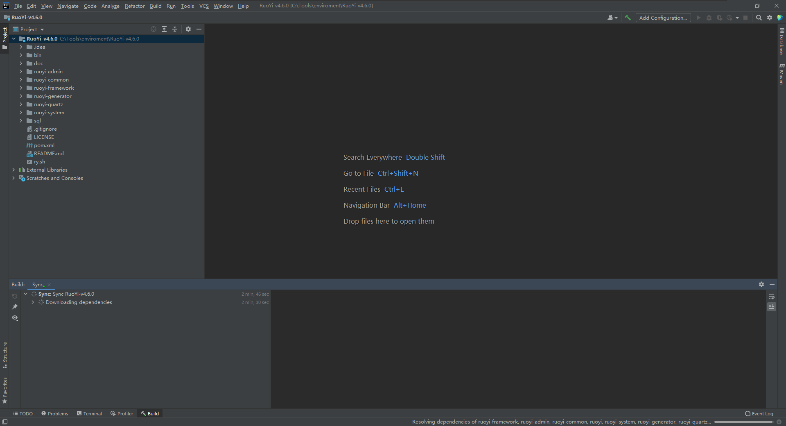Click tool window quick access icon bottom-left

[x=5, y=422]
